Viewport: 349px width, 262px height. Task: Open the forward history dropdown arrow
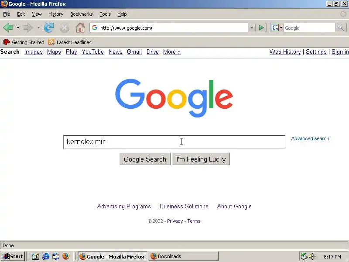[38, 28]
